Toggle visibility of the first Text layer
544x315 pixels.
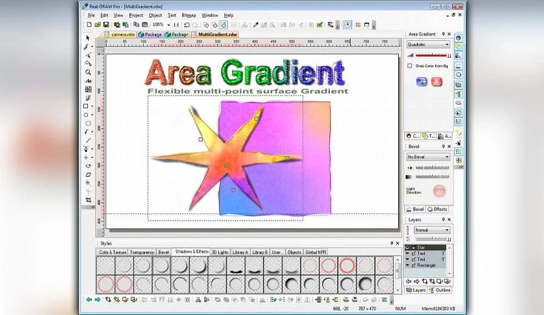pos(407,254)
